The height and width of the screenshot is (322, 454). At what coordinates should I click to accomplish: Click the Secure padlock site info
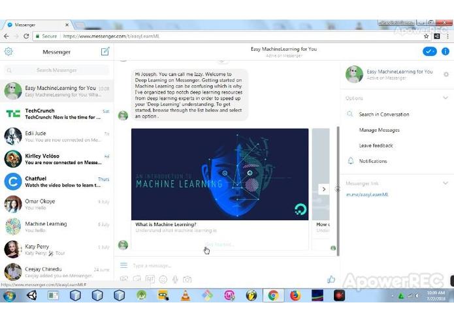point(46,36)
